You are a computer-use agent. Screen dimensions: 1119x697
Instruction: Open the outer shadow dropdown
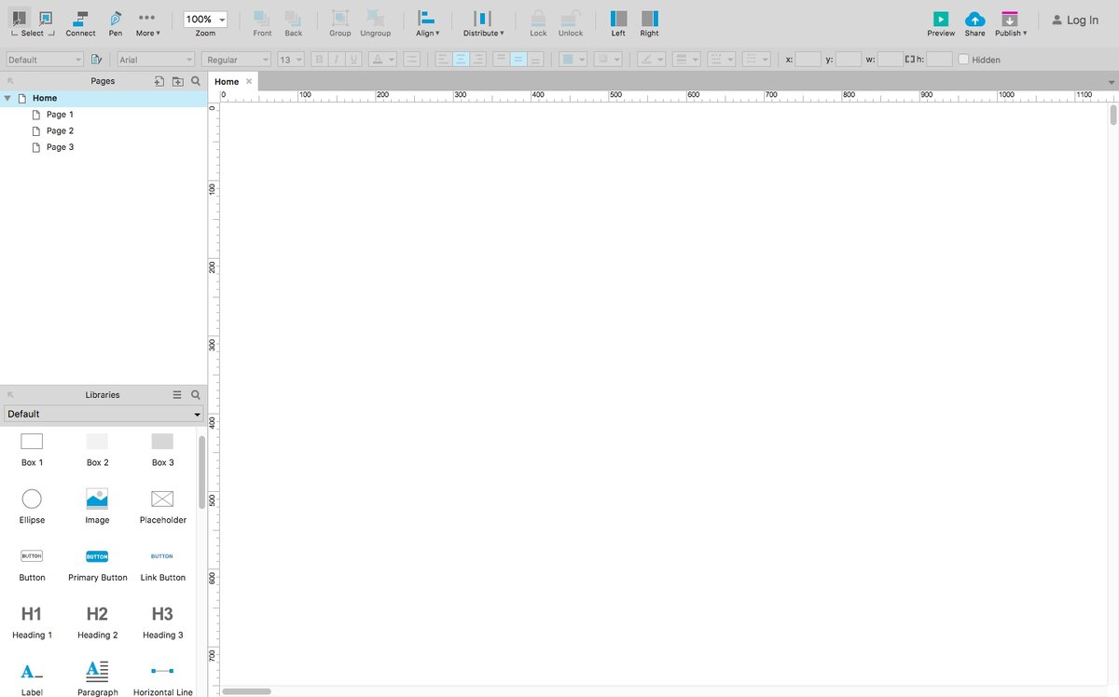pos(609,60)
